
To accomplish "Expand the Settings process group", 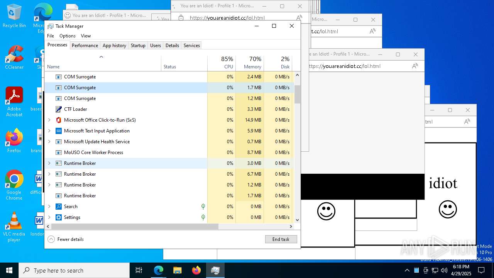I will click(49, 217).
